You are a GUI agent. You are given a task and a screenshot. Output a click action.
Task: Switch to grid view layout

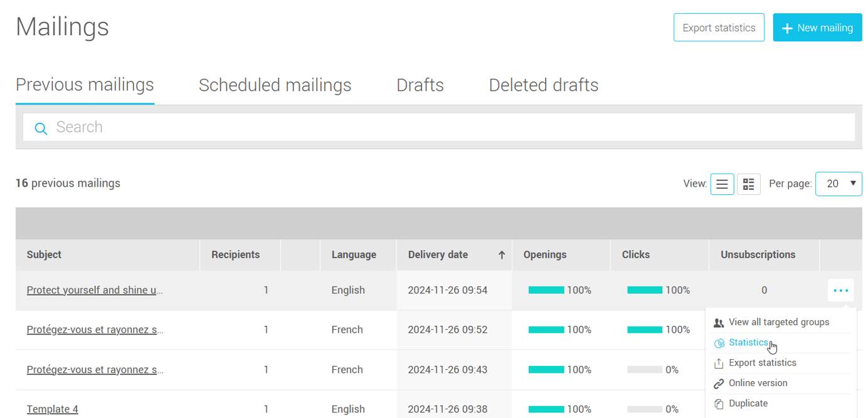coord(748,184)
